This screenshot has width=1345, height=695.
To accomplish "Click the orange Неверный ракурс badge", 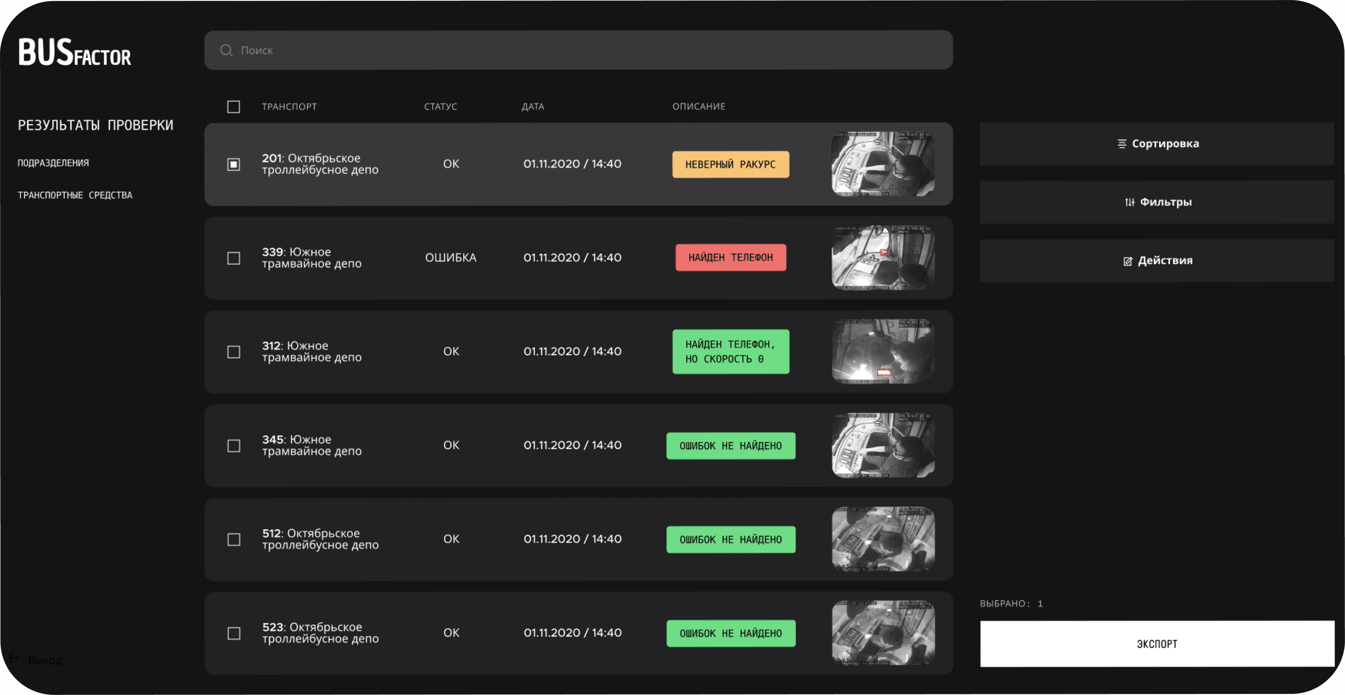I will pyautogui.click(x=730, y=165).
